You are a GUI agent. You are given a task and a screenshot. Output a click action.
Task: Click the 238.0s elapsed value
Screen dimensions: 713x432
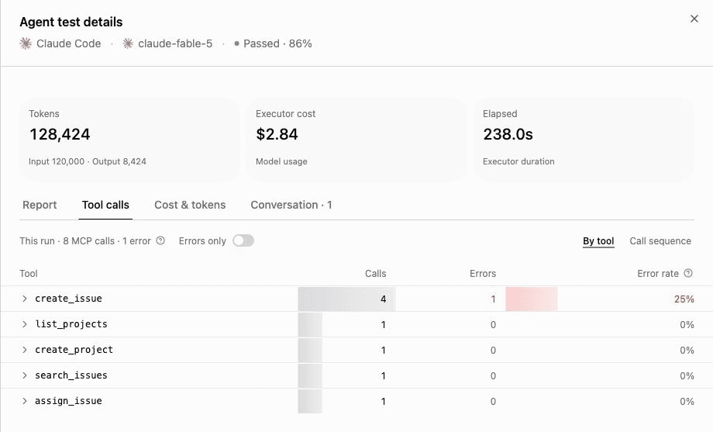pyautogui.click(x=508, y=134)
